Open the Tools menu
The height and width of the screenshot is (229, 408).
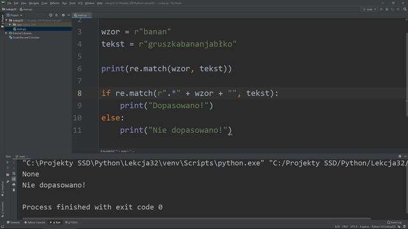[72, 3]
